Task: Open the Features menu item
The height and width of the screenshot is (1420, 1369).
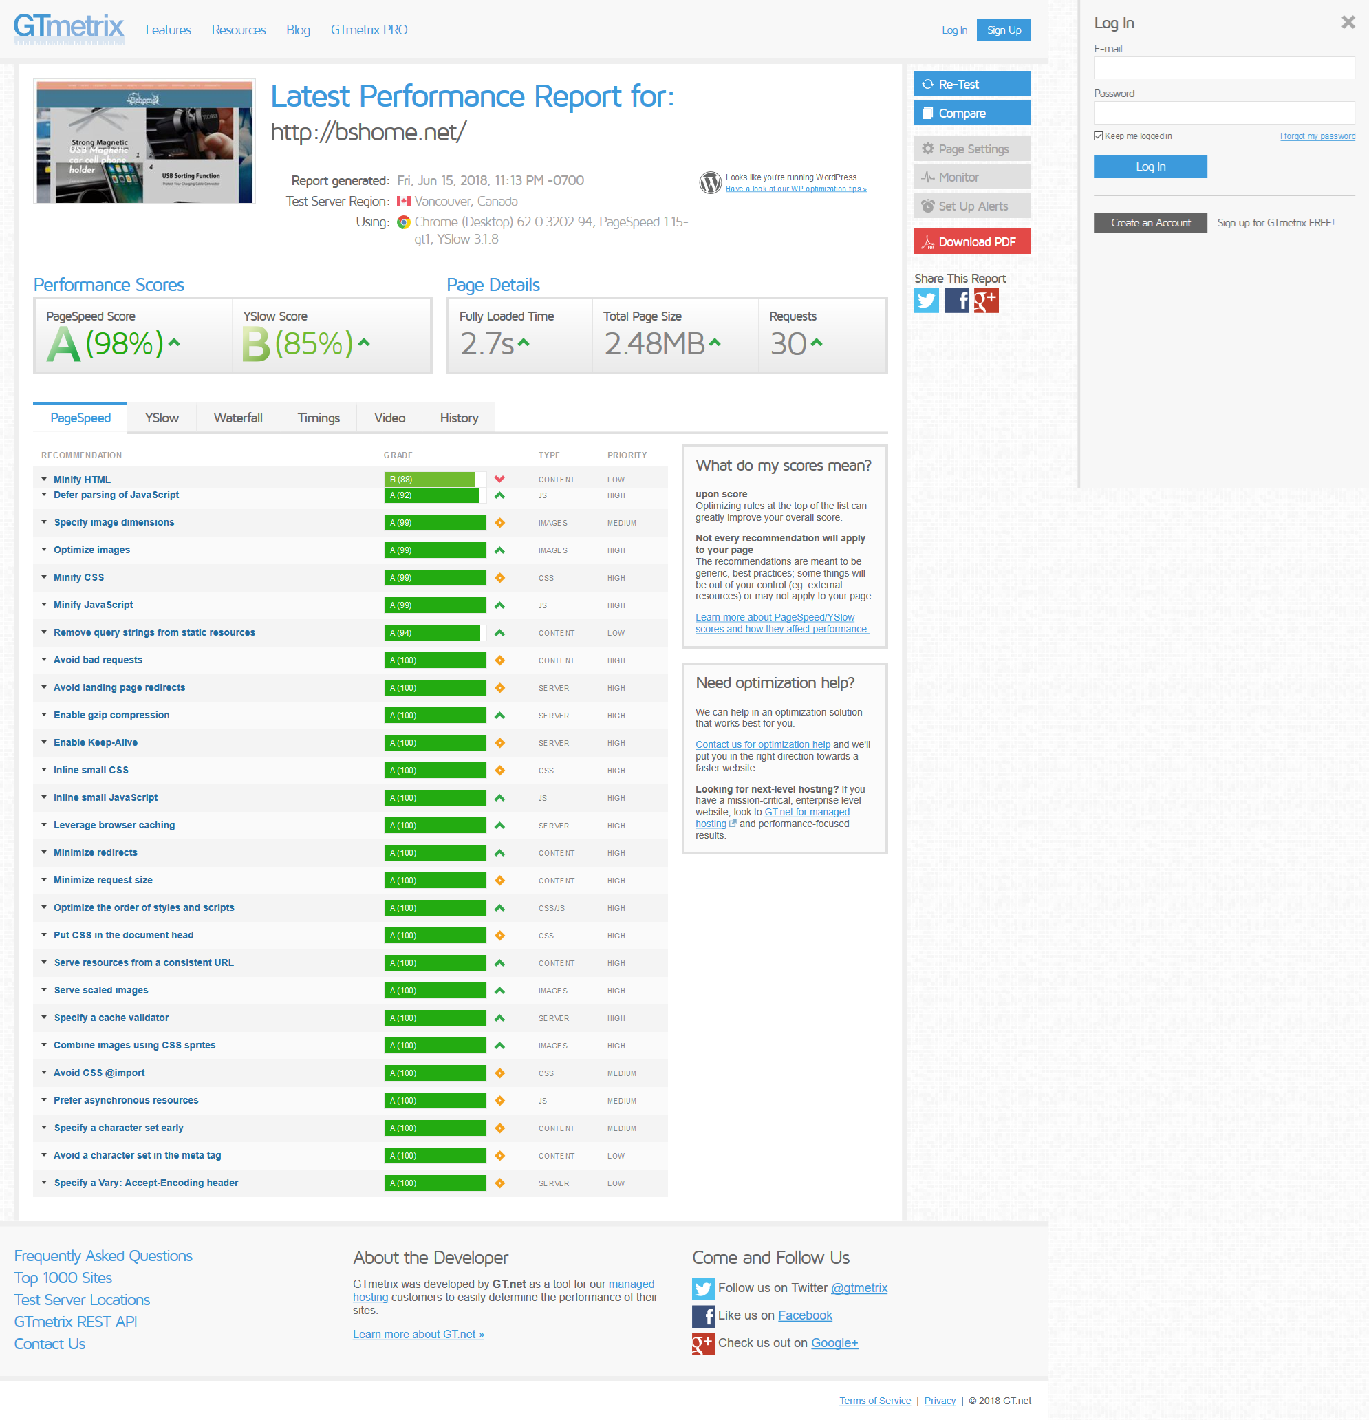Action: coord(168,30)
